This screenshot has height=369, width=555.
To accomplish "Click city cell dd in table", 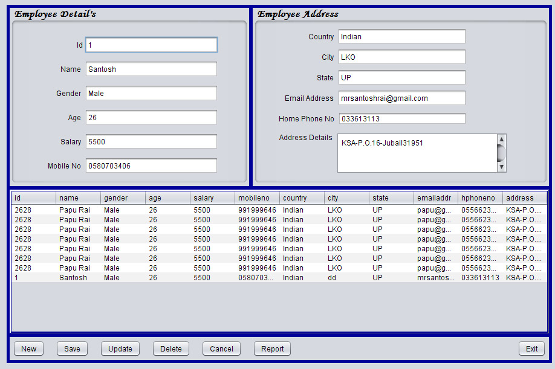I will pyautogui.click(x=346, y=277).
